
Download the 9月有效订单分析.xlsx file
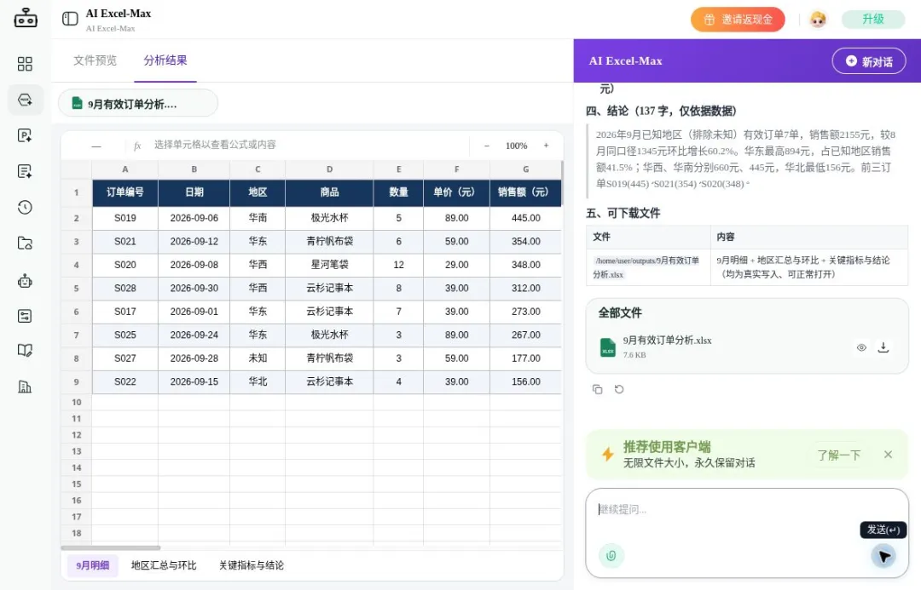883,347
